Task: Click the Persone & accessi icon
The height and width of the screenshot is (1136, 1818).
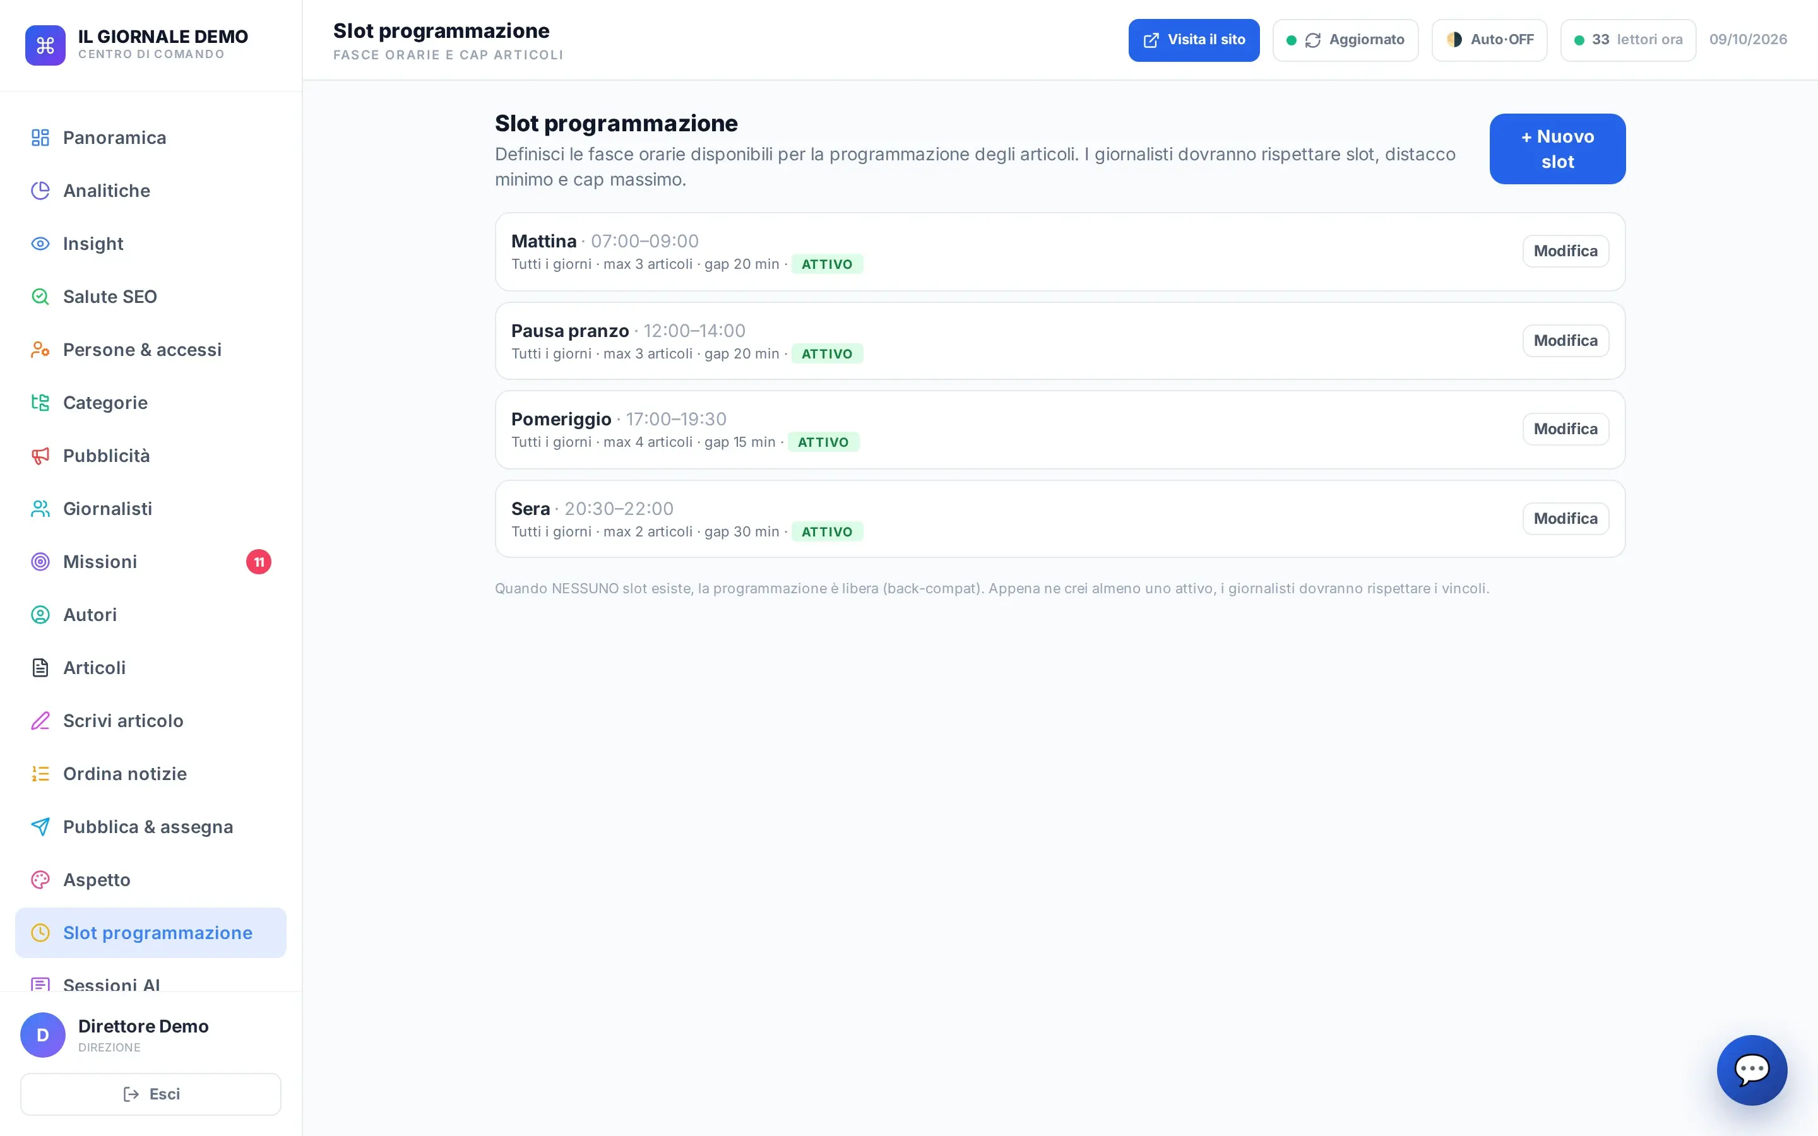Action: pos(40,350)
